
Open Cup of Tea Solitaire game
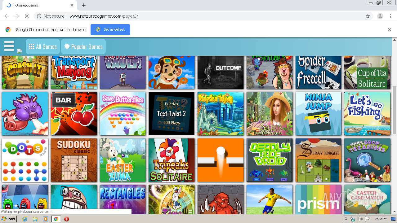tap(367, 72)
